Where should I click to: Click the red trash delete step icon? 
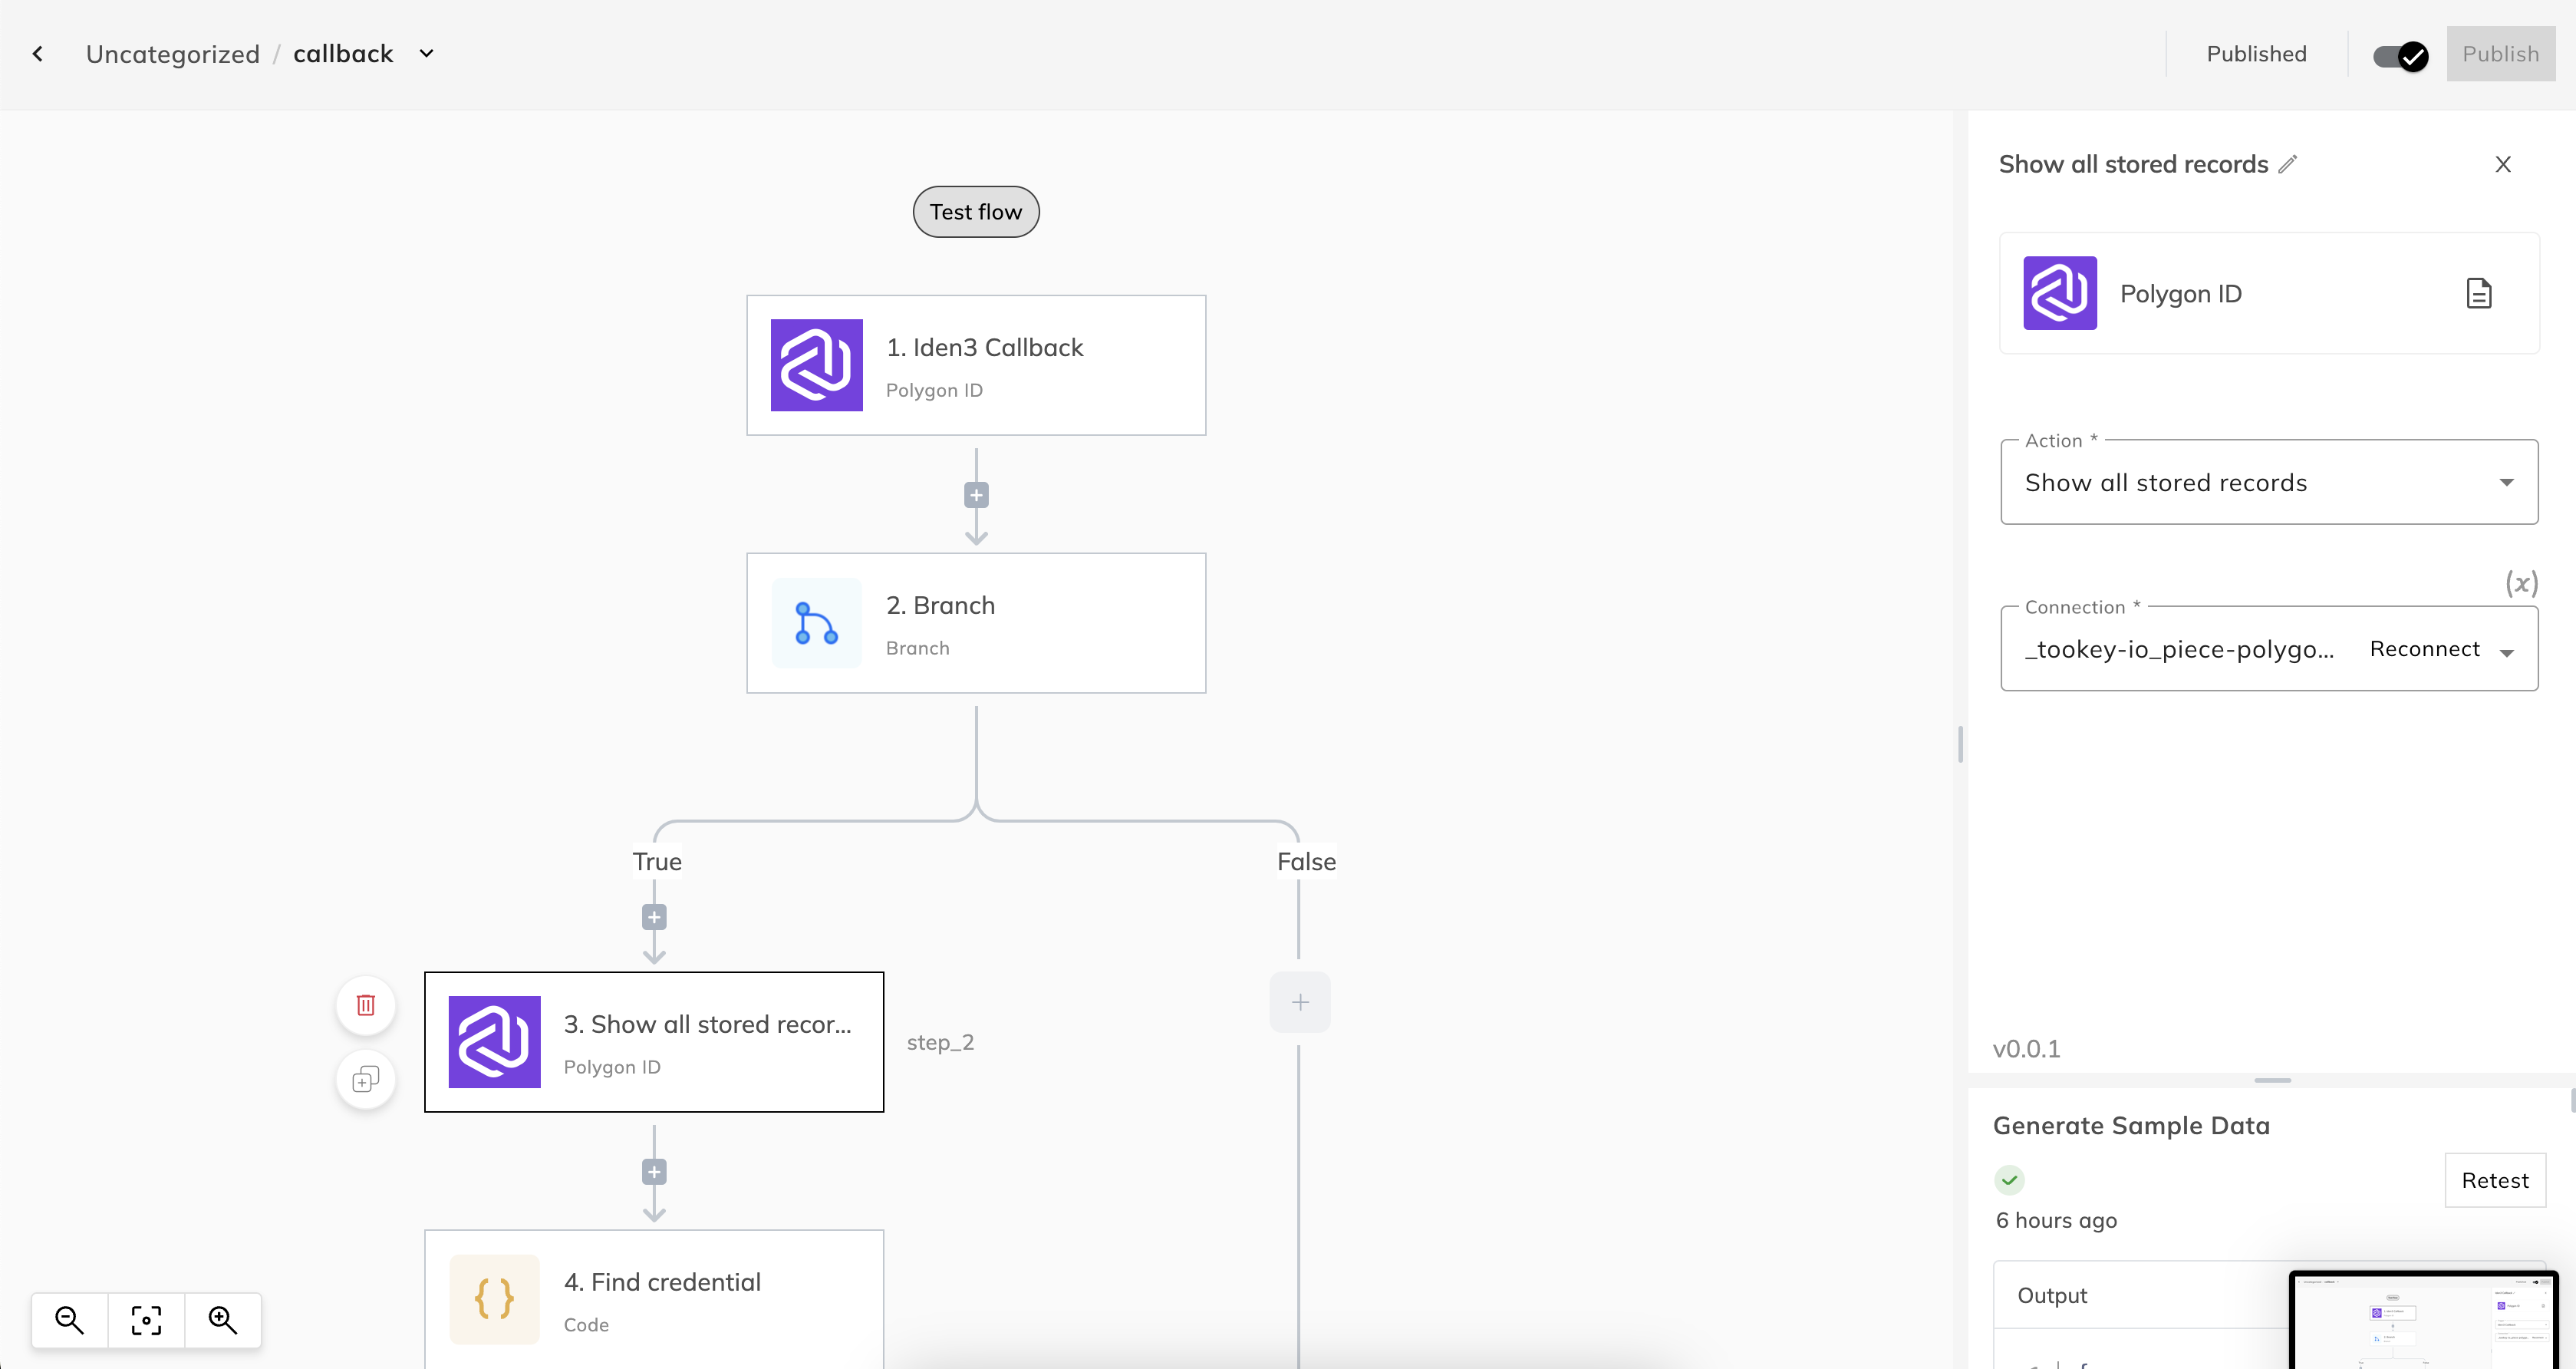pyautogui.click(x=366, y=1005)
